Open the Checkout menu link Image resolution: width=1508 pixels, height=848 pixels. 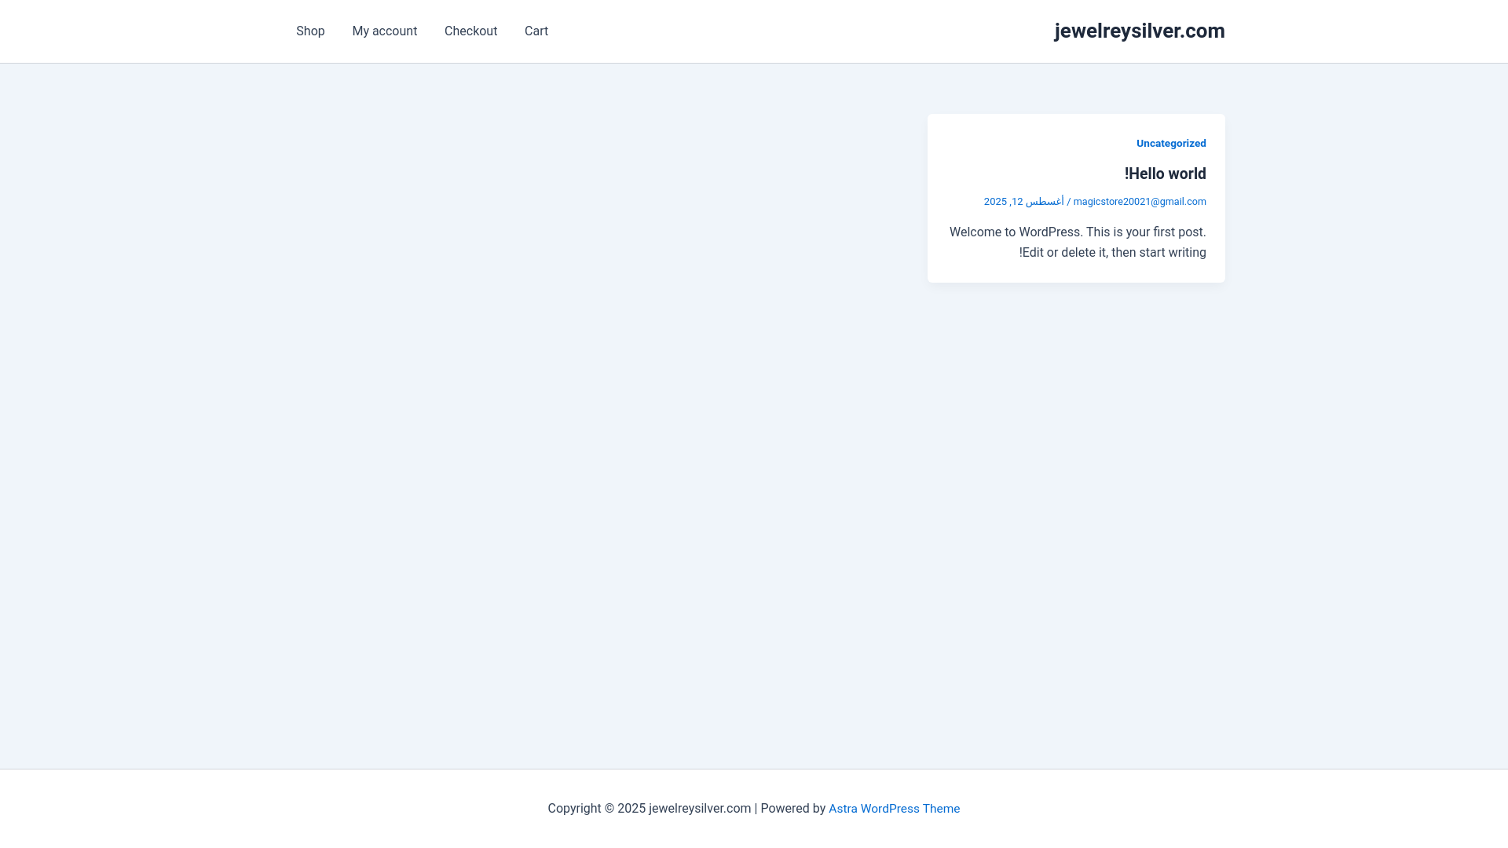pyautogui.click(x=470, y=31)
